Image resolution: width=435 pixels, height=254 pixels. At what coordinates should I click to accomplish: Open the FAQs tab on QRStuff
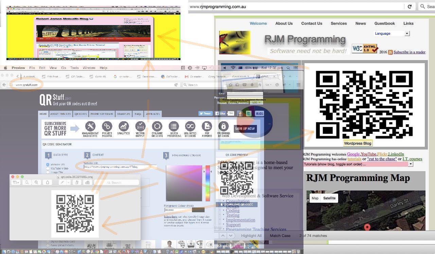[138, 114]
